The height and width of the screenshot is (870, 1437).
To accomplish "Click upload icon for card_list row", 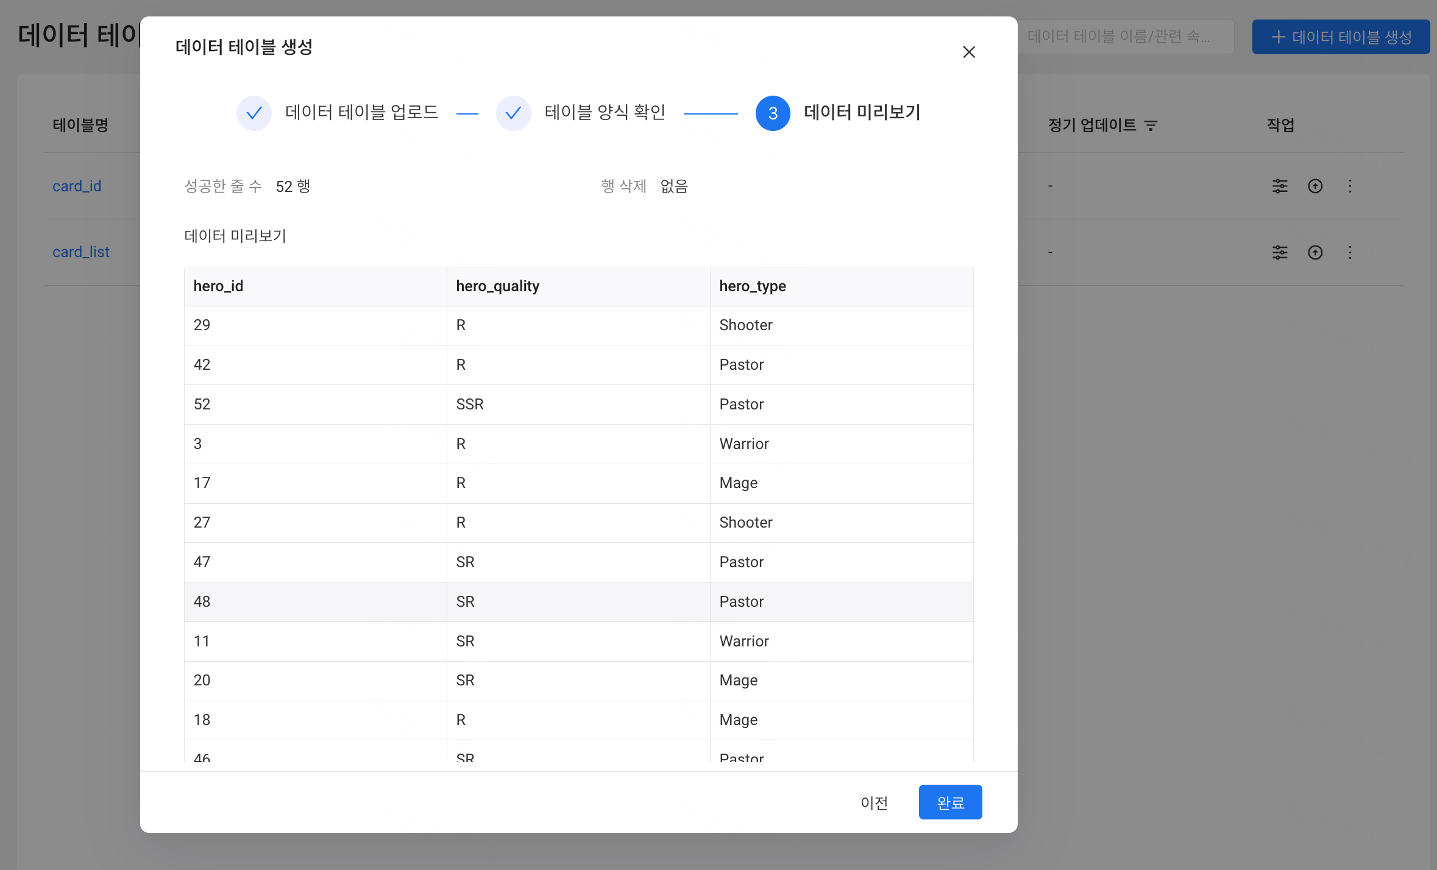I will [1315, 252].
